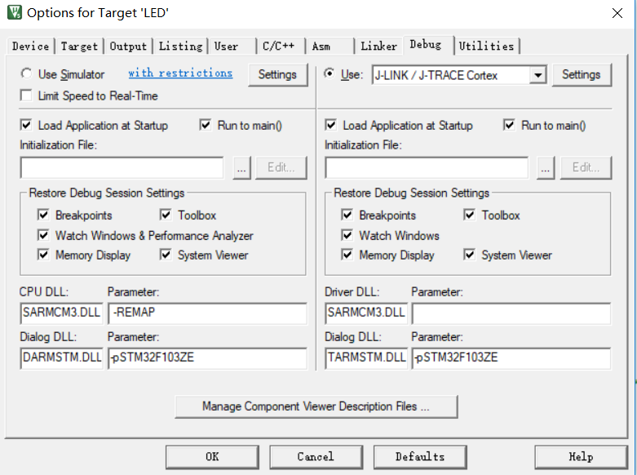Click simulator -pSTM32F103ZE parameter field
637x475 pixels.
tap(208, 357)
